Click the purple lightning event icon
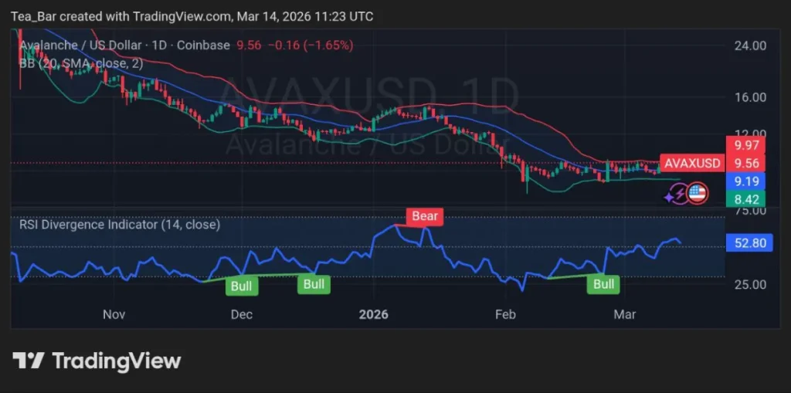The width and height of the screenshot is (791, 393). [676, 194]
